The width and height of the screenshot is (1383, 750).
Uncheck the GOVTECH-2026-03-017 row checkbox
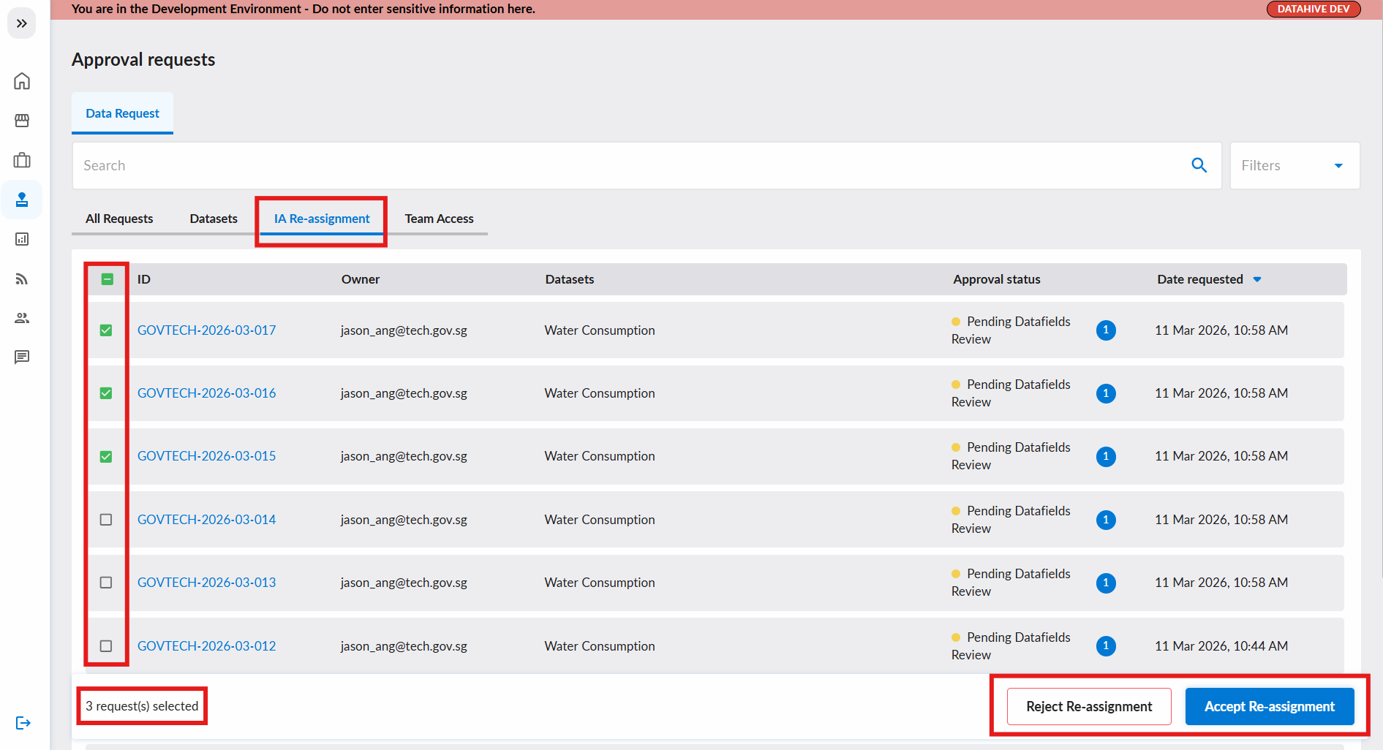[106, 330]
